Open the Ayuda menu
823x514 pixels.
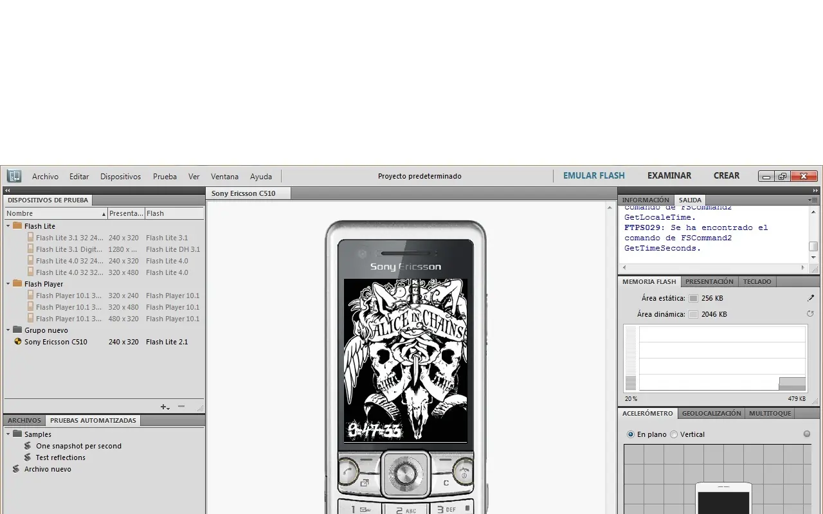tap(261, 176)
